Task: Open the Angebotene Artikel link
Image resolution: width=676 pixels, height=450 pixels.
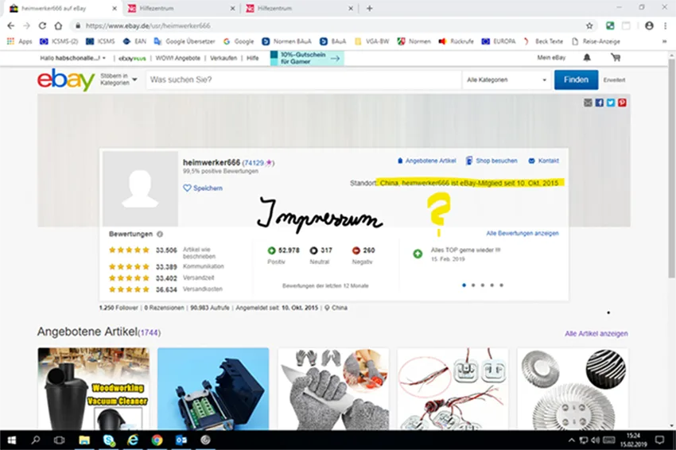Action: pos(426,161)
